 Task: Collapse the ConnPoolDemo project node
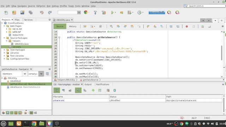pyautogui.click(x=2, y=23)
